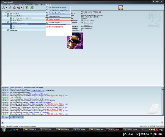165x137 pixels.
Task: Select About TeamSpeak 3 menu item
Action: click(x=58, y=23)
